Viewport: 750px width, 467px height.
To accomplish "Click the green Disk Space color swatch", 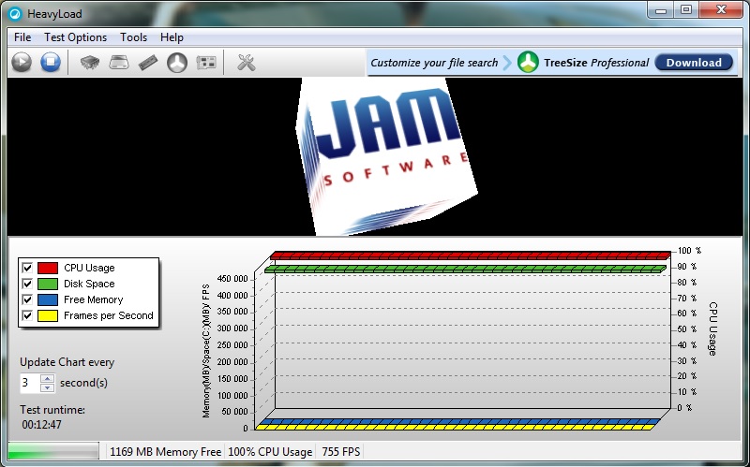I will click(48, 284).
